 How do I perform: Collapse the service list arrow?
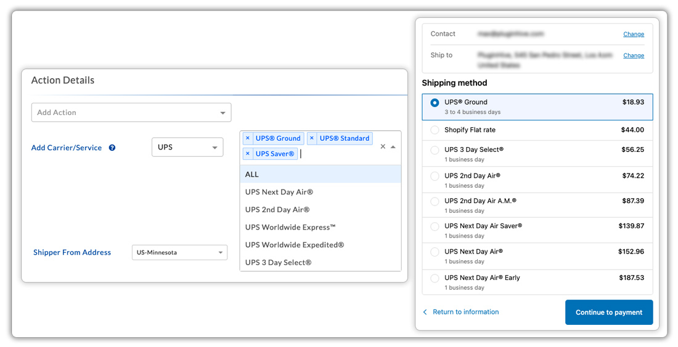click(x=393, y=147)
